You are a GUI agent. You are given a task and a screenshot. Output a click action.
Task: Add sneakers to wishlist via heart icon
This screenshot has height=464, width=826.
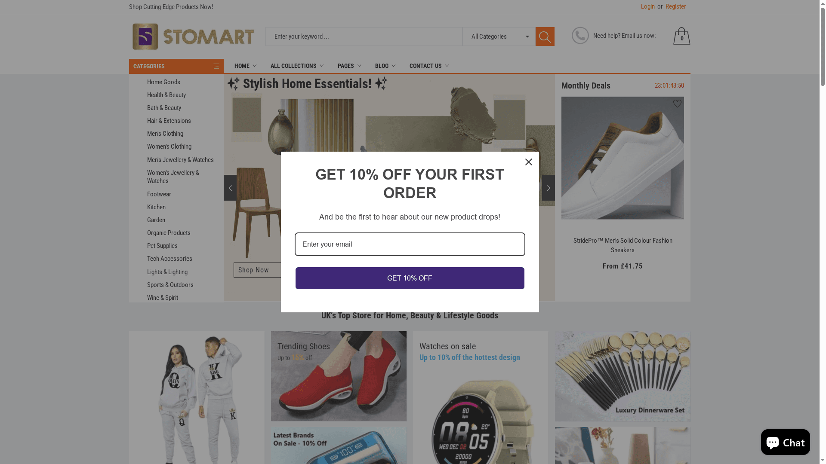677,104
